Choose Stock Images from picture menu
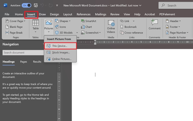Viewport: 193px width, 121px height. 60,52
